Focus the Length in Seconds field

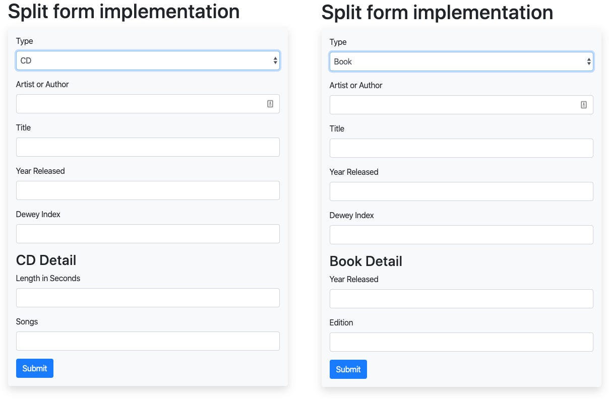pos(148,297)
